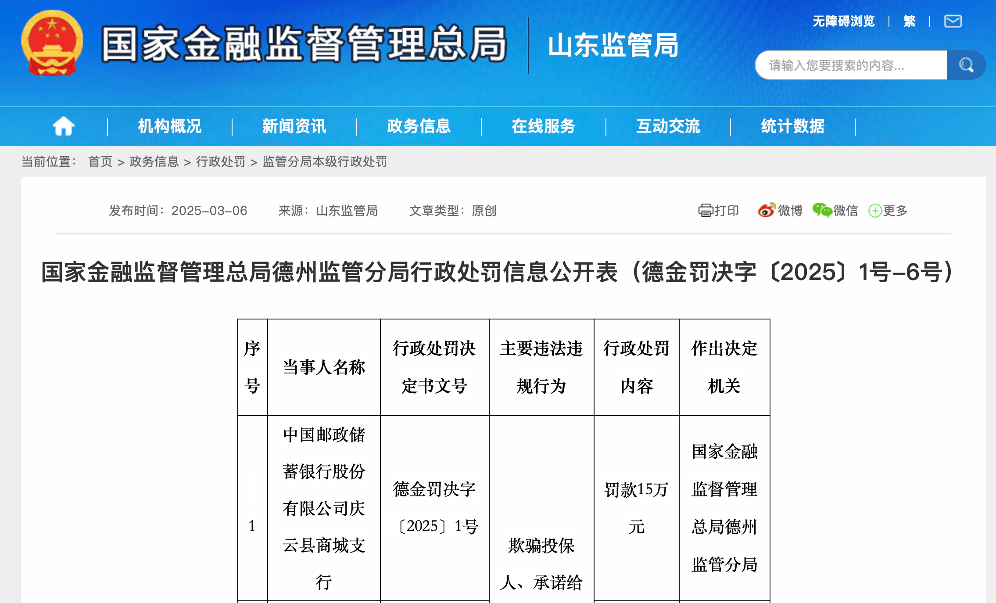Image resolution: width=996 pixels, height=603 pixels.
Task: Open 统计数据 menu
Action: 793,126
